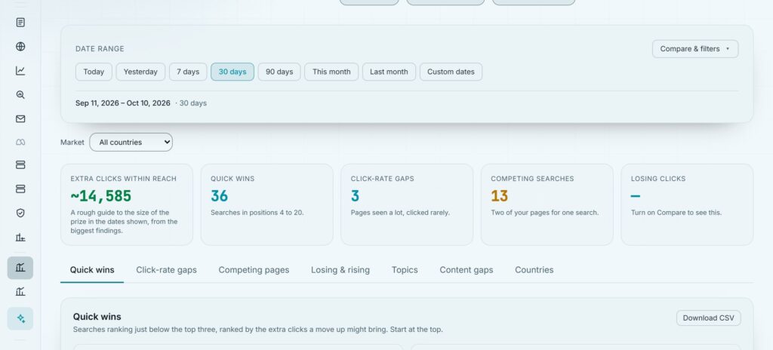Open the Market All countries dropdown

pyautogui.click(x=131, y=142)
